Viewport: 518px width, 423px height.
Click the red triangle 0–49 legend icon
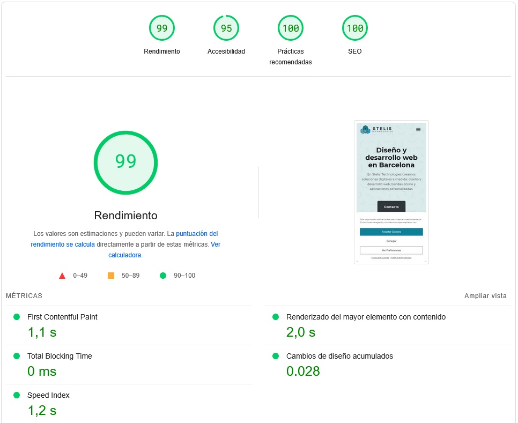pos(62,276)
